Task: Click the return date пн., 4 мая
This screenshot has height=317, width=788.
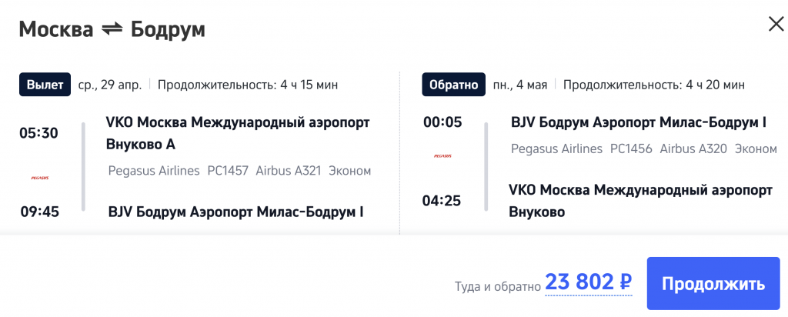Action: coord(520,85)
